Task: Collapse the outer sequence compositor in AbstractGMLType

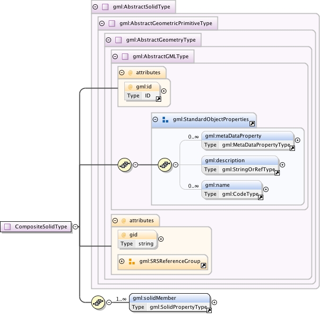Action: [x=135, y=165]
